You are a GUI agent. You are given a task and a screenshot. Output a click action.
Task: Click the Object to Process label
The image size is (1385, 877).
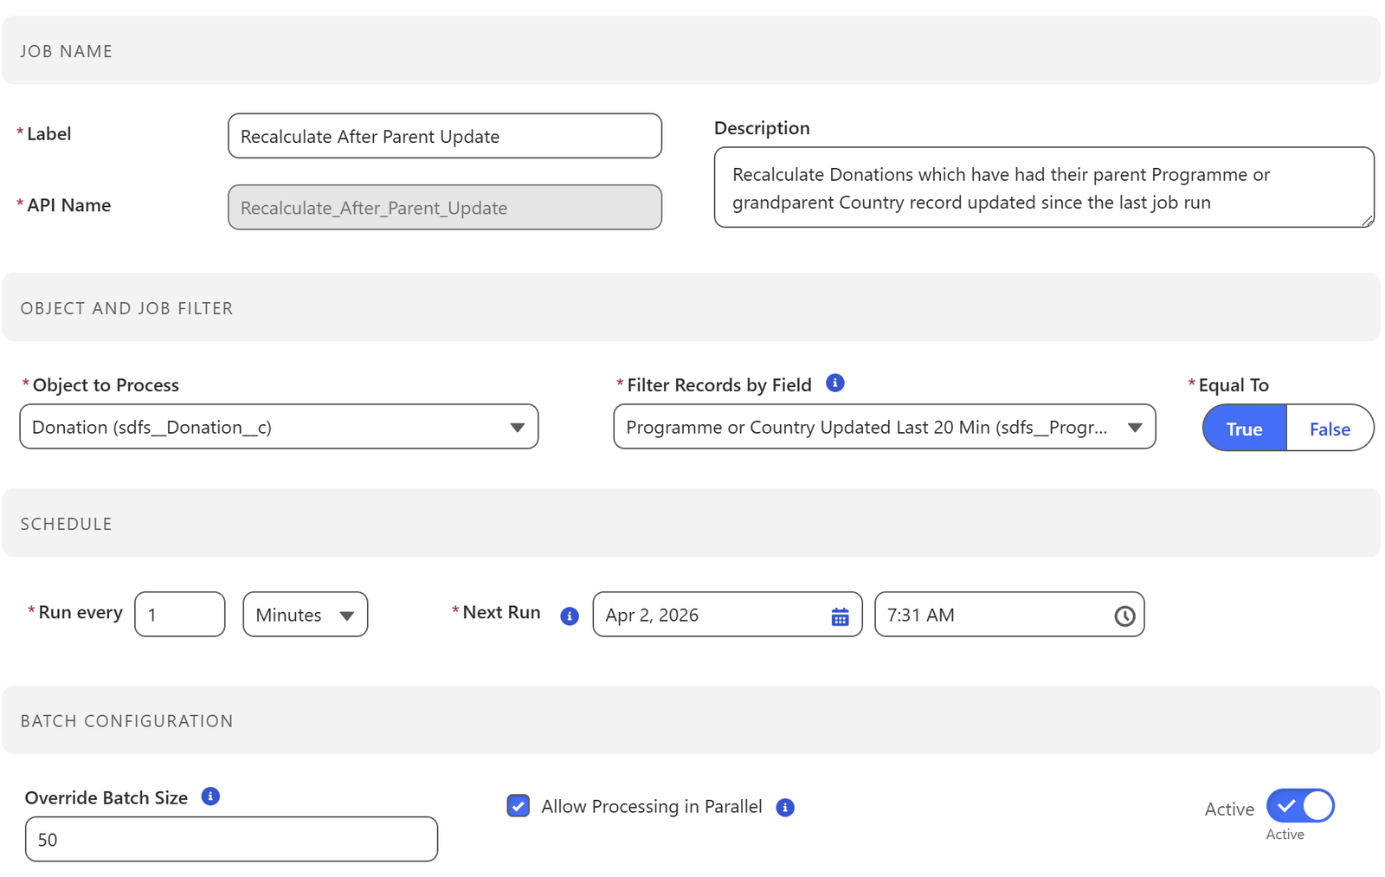coord(106,385)
